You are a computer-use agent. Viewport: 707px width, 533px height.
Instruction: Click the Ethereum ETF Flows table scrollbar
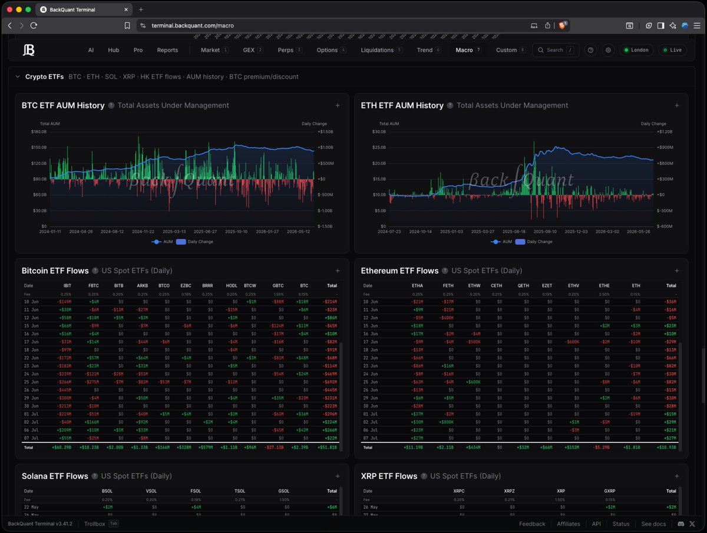tap(680, 396)
